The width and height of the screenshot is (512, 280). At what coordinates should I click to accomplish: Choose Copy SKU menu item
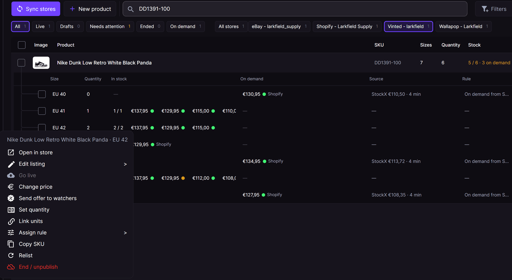tap(67, 244)
